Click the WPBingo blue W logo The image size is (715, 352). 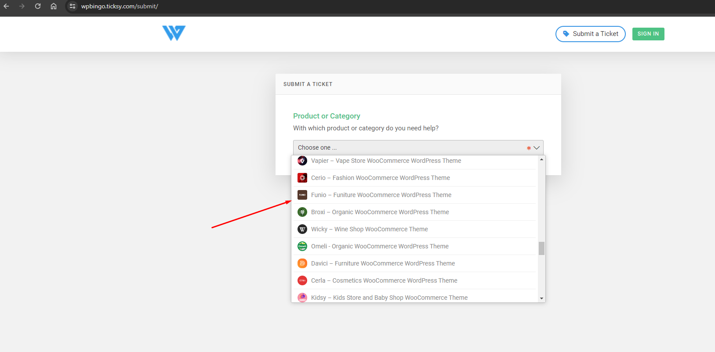[x=174, y=33]
